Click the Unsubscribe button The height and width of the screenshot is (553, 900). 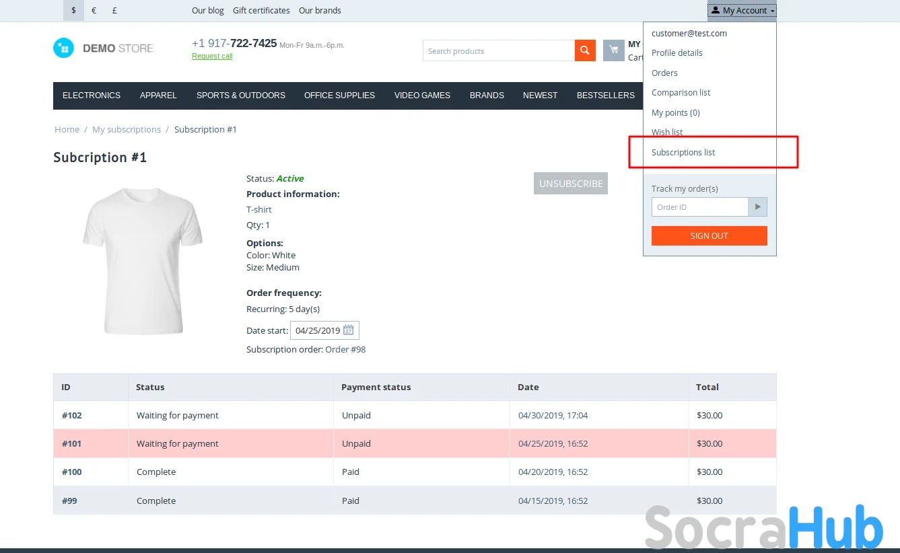(x=571, y=184)
